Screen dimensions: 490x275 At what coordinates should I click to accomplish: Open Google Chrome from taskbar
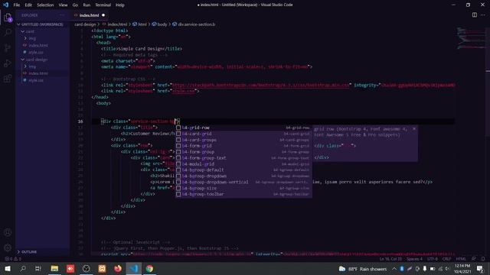coord(150,268)
